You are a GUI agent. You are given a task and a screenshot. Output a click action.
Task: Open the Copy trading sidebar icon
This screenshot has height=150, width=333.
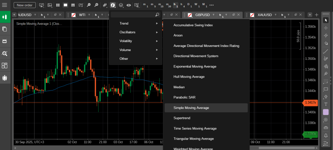click(x=5, y=78)
